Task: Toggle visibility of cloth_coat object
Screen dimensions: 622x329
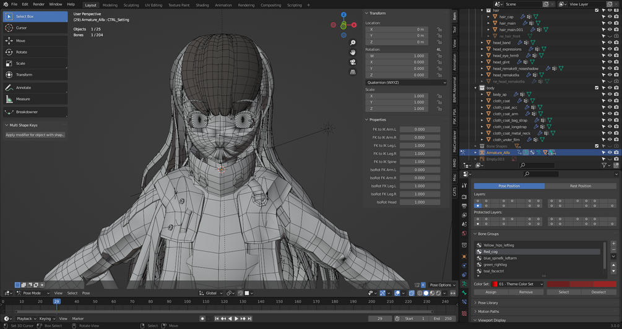Action: click(x=609, y=101)
